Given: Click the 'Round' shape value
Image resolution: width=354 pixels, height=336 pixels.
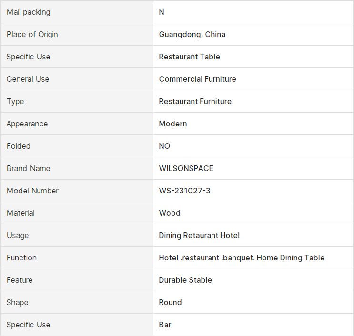Looking at the screenshot, I should click(x=171, y=302).
